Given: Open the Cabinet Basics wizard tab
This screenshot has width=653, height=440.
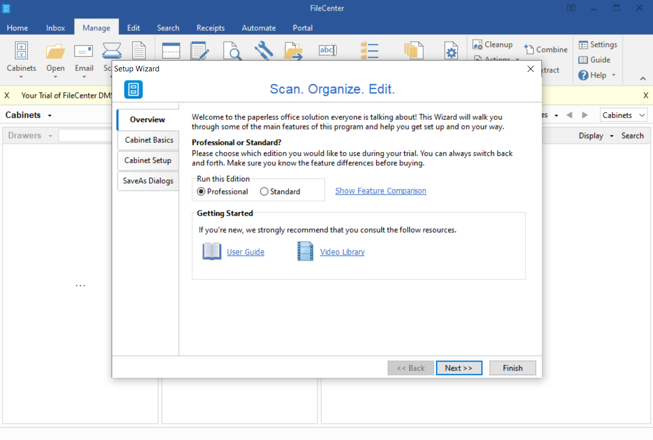Looking at the screenshot, I should [x=149, y=140].
